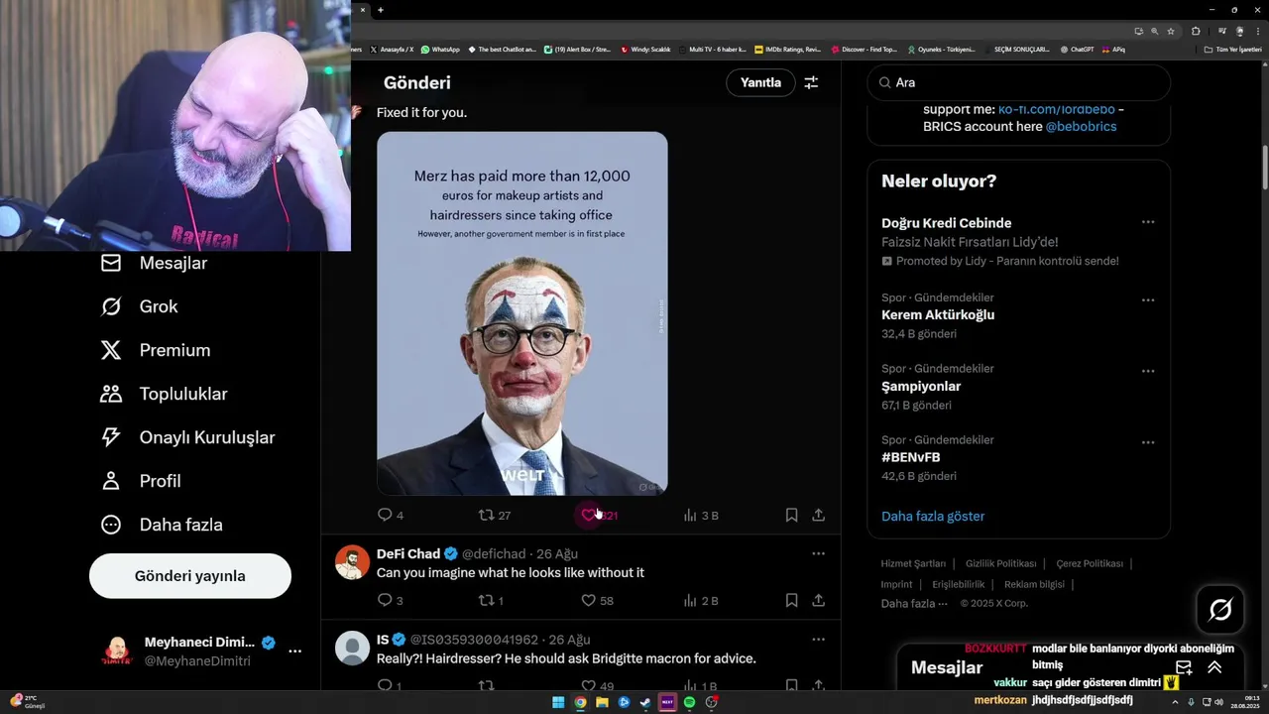
Task: Open WhatsApp bookmark
Action: tap(440, 50)
